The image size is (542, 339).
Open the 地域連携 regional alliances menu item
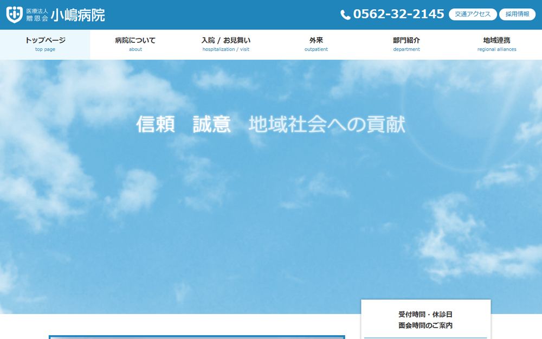pyautogui.click(x=496, y=44)
